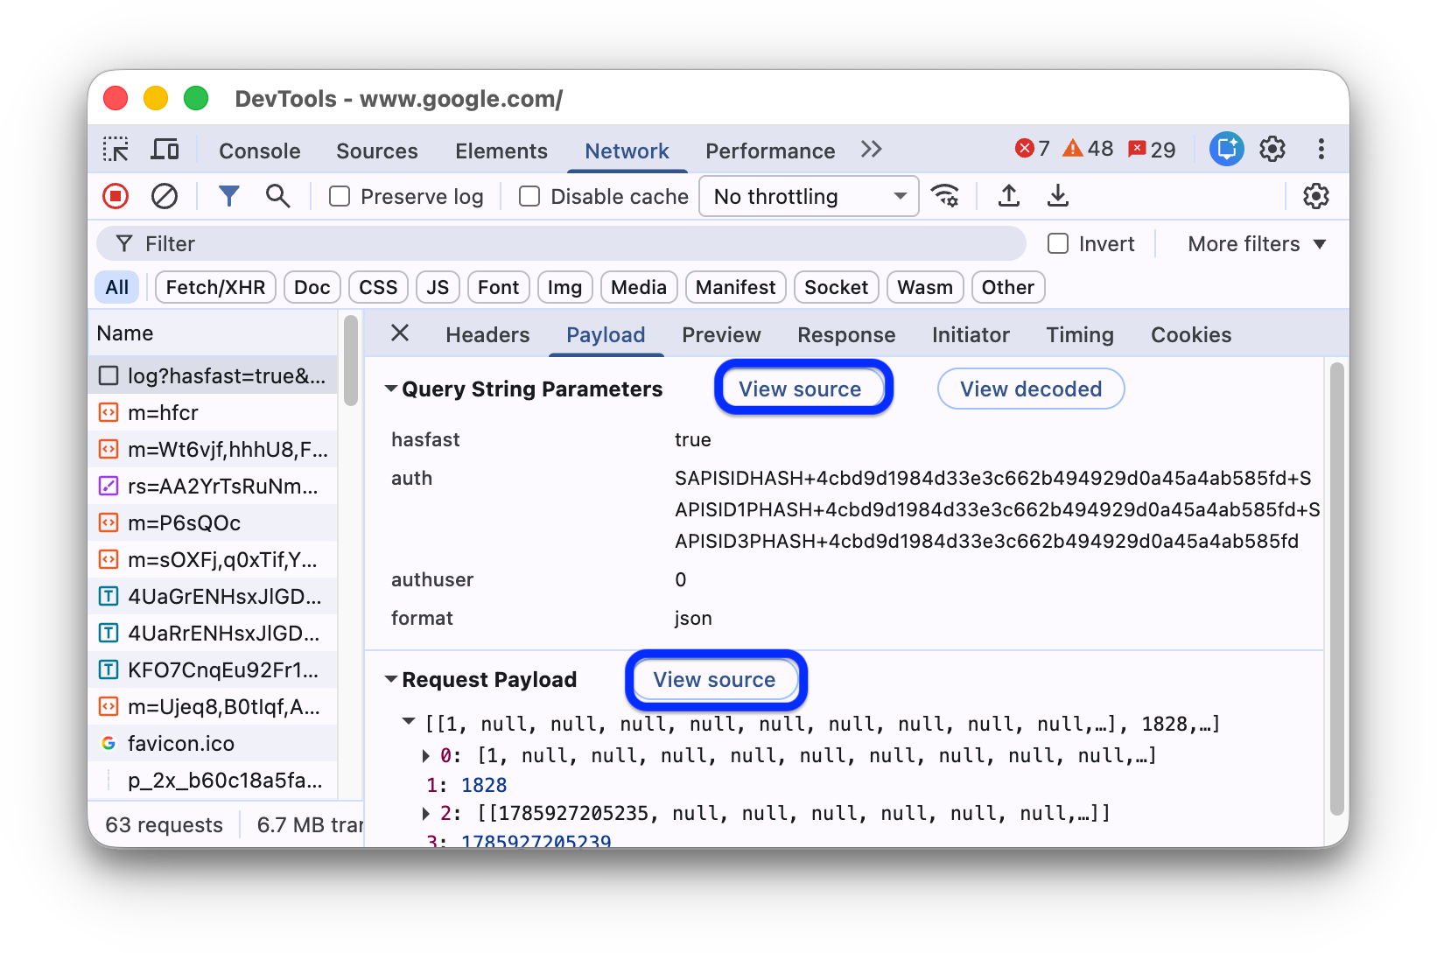Switch to the Elements tab
The width and height of the screenshot is (1437, 953).
tap(501, 151)
